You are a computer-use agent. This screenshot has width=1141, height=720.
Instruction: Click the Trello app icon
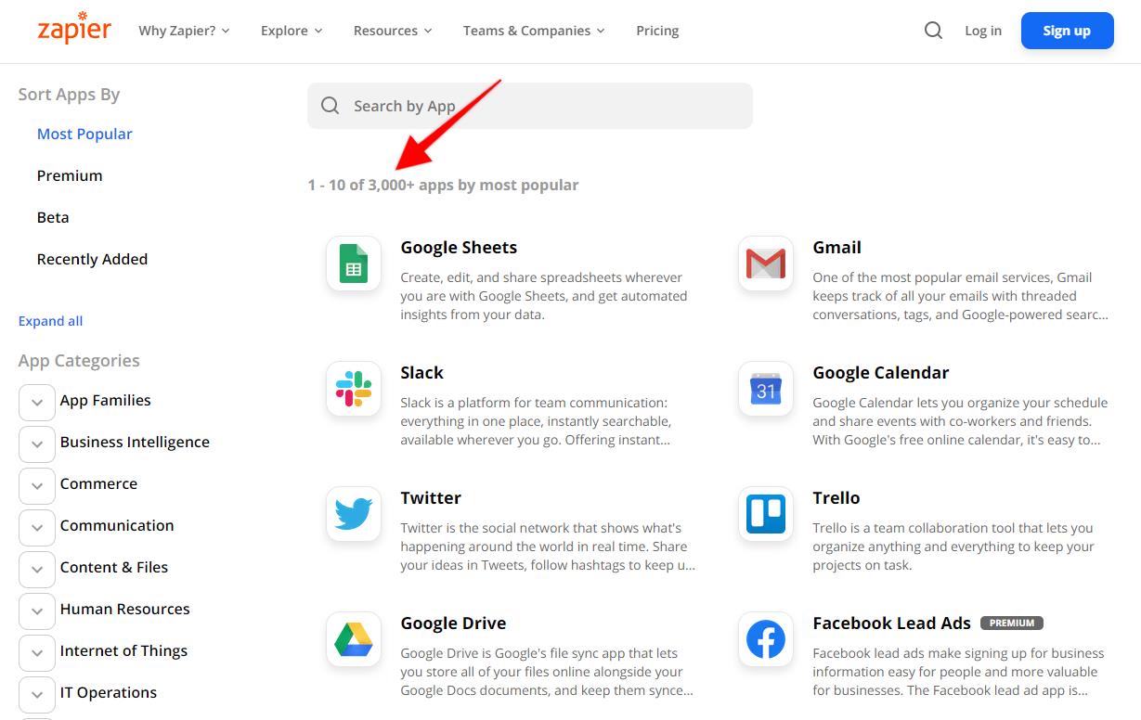(766, 514)
